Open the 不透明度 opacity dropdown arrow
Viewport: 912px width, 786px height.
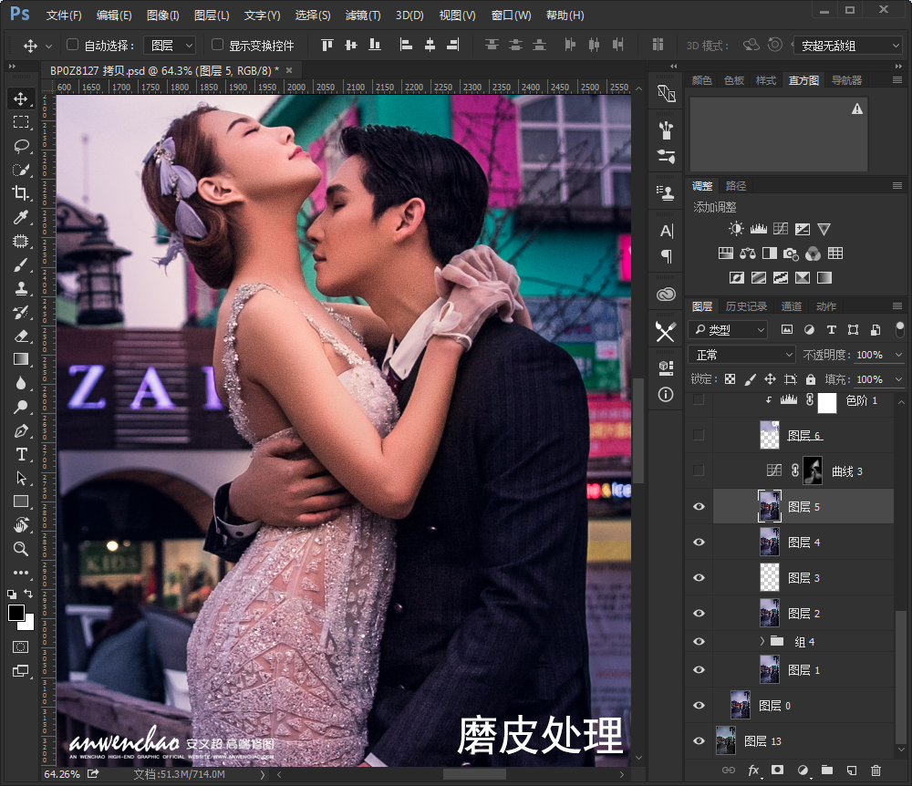pos(899,355)
